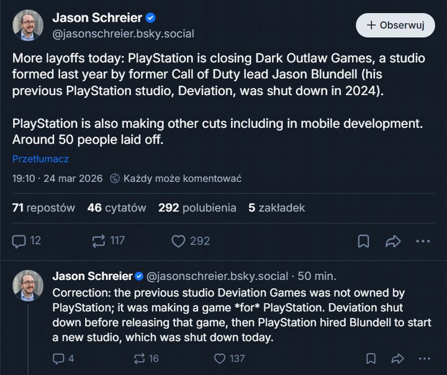Open more options menu on main post

pyautogui.click(x=423, y=241)
